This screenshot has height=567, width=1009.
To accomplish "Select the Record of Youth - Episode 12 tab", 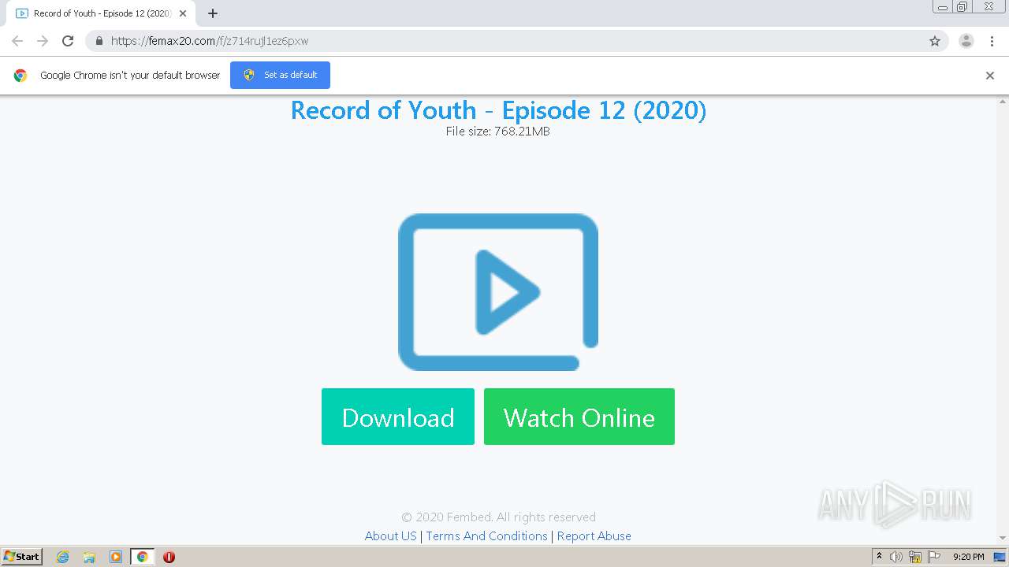I will 101,13.
